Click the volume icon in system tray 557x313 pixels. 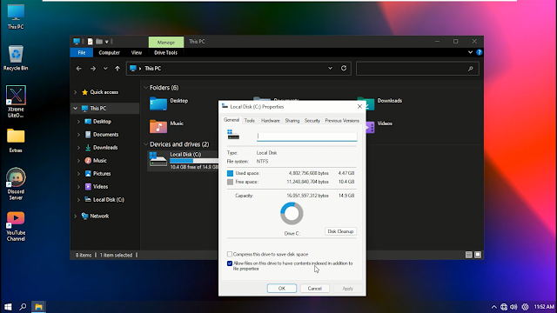pos(513,307)
